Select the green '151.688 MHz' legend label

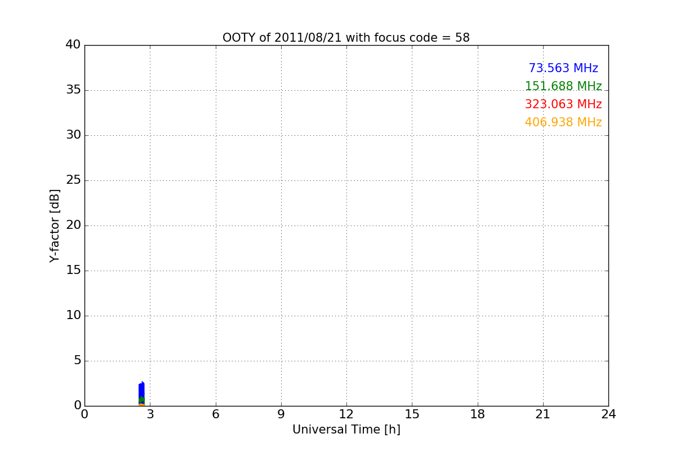point(563,86)
